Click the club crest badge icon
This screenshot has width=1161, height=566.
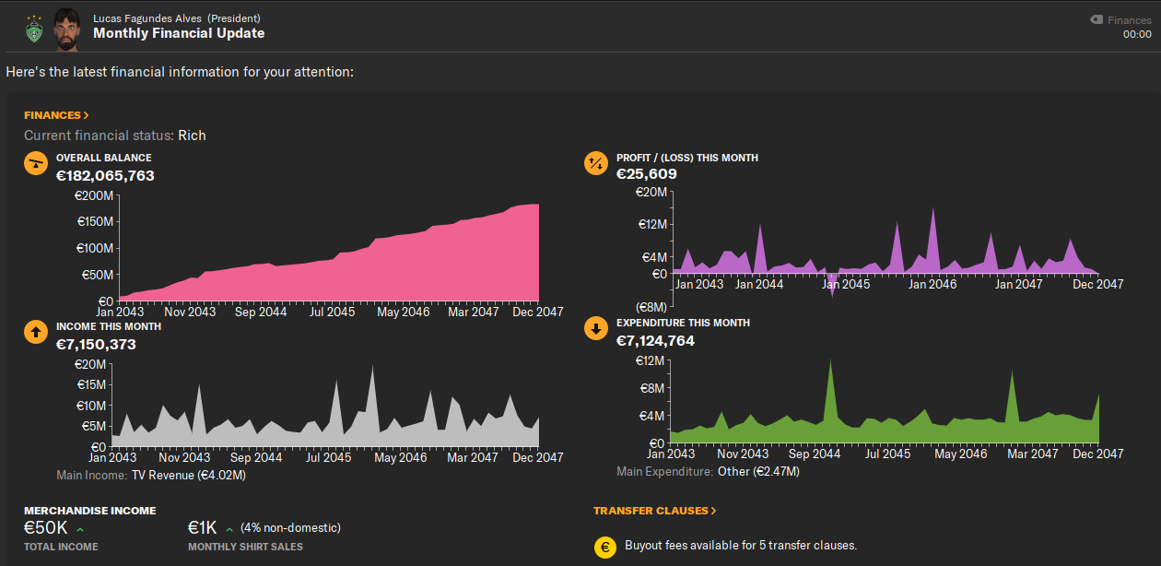click(34, 29)
